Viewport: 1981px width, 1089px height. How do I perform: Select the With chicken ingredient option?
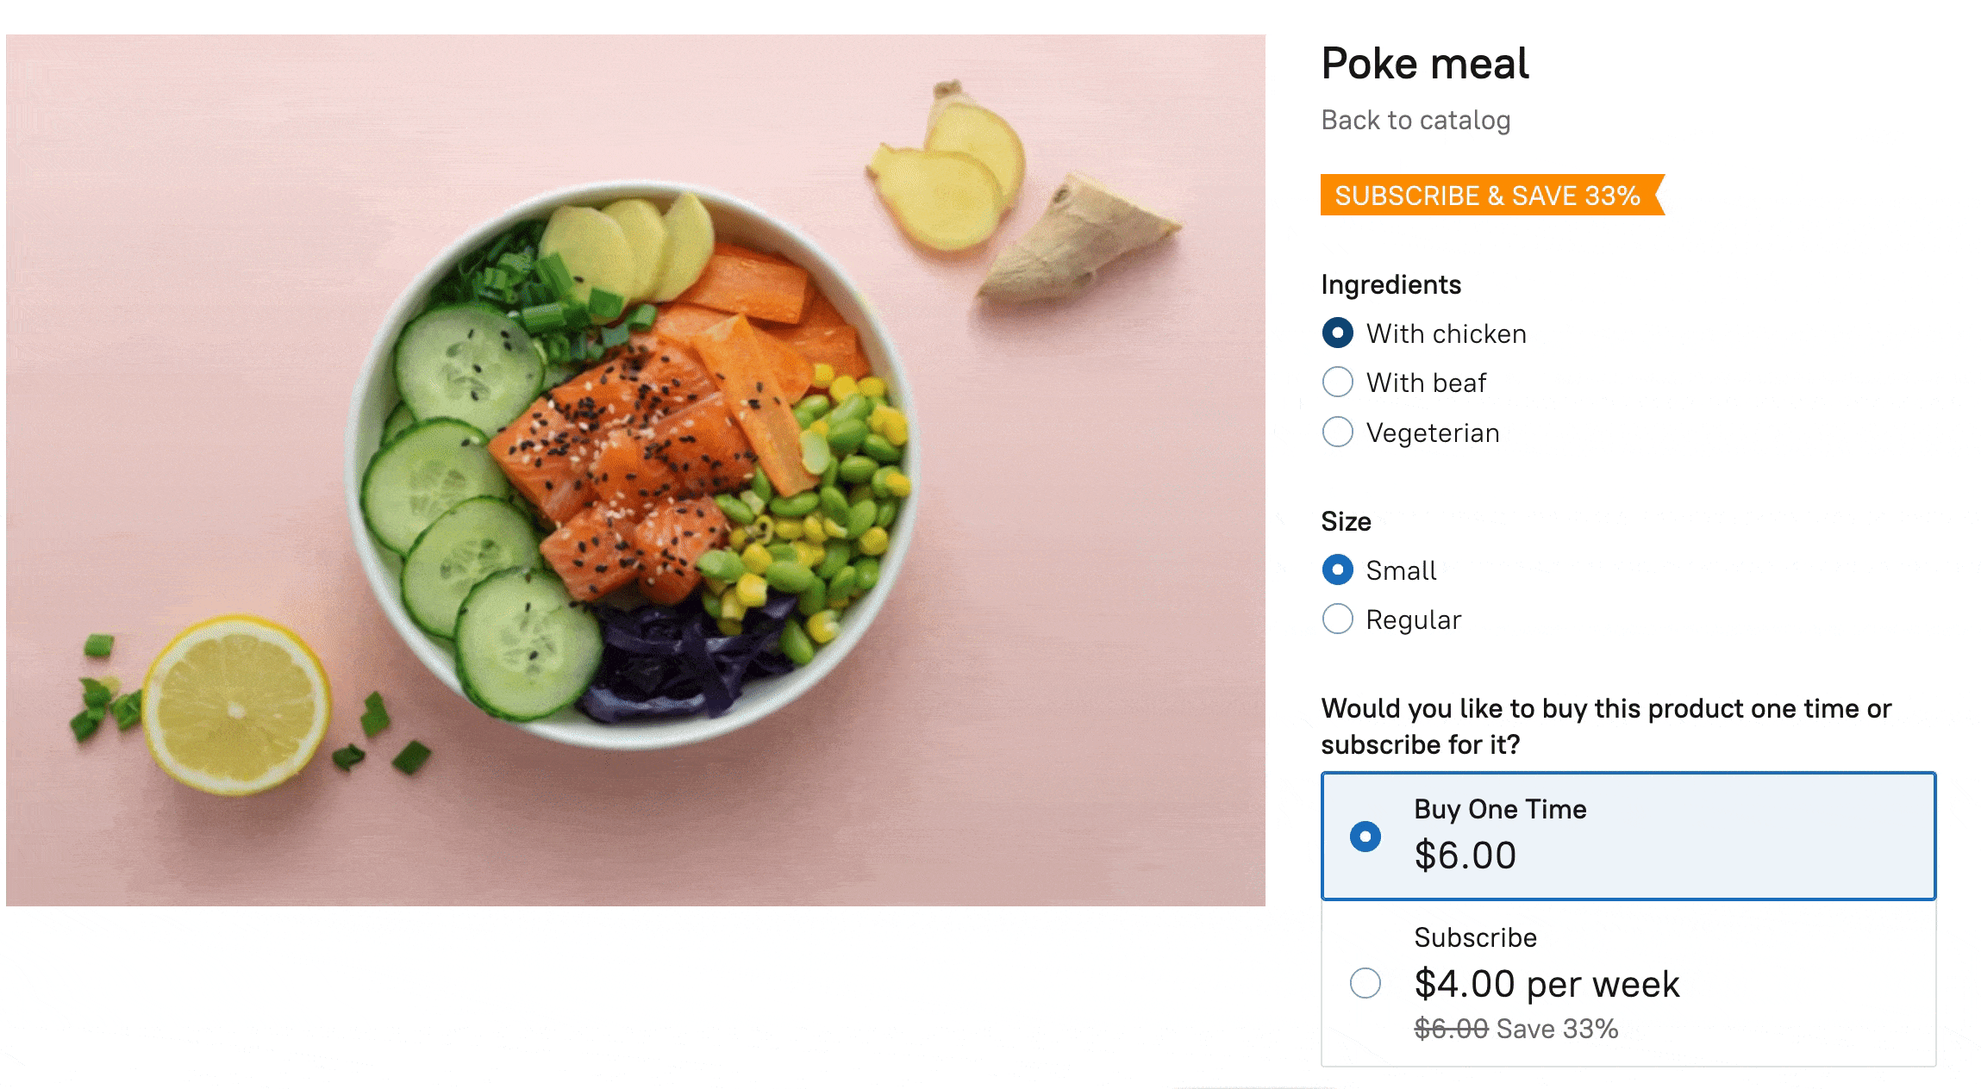coord(1337,333)
